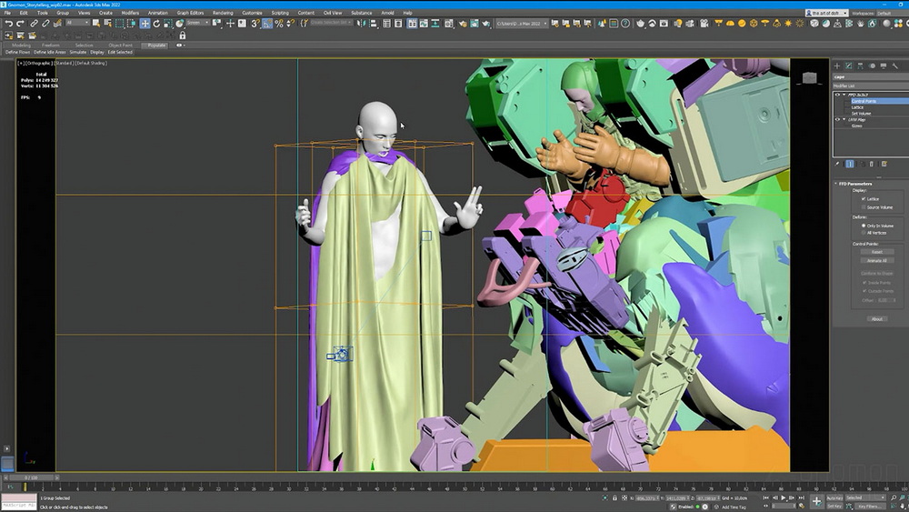Toggle the UVW Map modifier eye visibility
This screenshot has width=909, height=512.
[836, 119]
